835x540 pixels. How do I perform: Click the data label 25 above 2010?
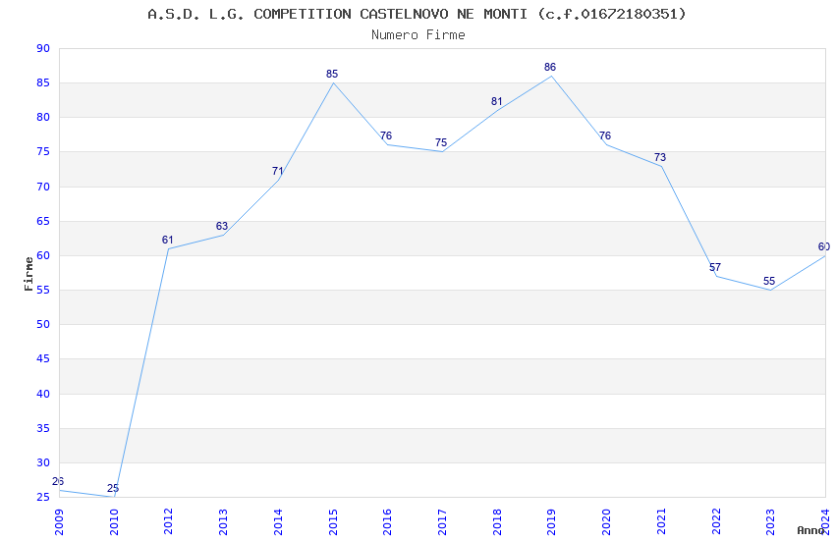(113, 488)
